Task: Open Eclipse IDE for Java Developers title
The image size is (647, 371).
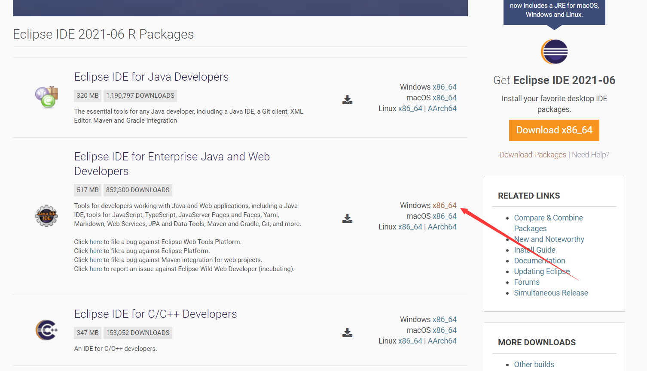Action: (151, 77)
